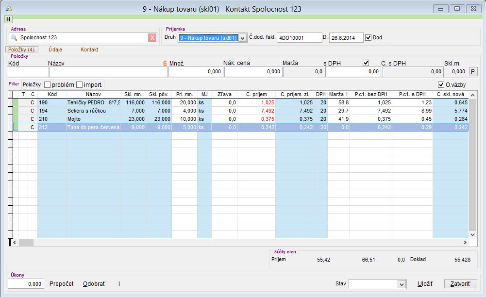The image size is (486, 297).
Task: Toggle the Dod. checkbox
Action: (368, 37)
